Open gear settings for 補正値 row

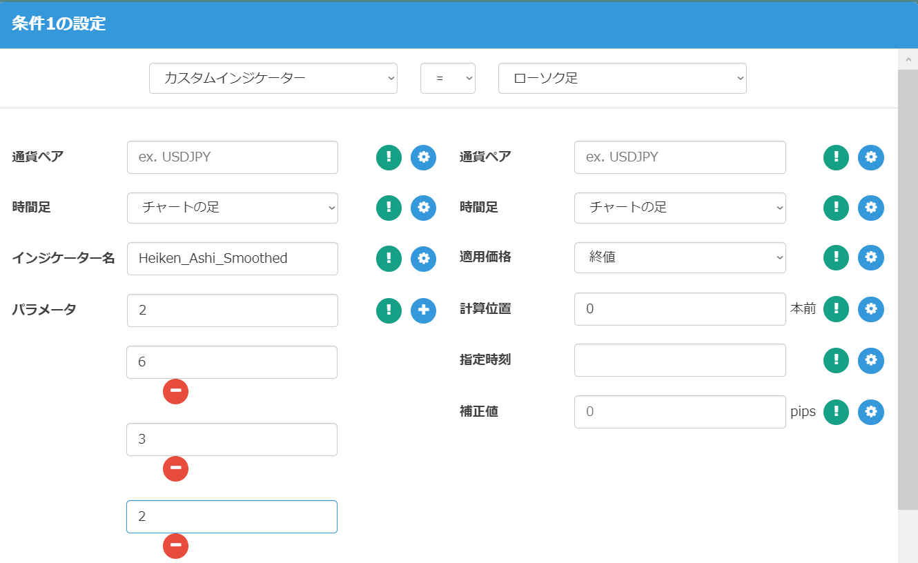871,412
